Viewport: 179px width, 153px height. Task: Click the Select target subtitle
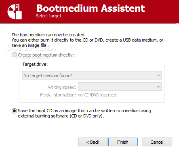point(48,16)
